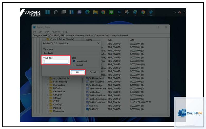The width and height of the screenshot is (206, 129).
Task: Click the Value name field showing TaskBarSi
Action: point(71,53)
